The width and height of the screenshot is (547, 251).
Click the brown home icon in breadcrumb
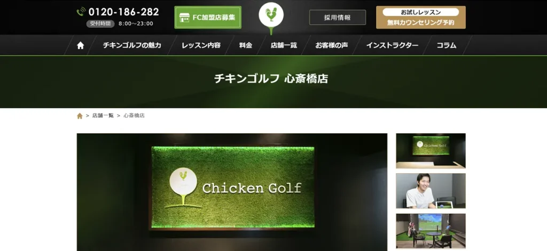80,116
